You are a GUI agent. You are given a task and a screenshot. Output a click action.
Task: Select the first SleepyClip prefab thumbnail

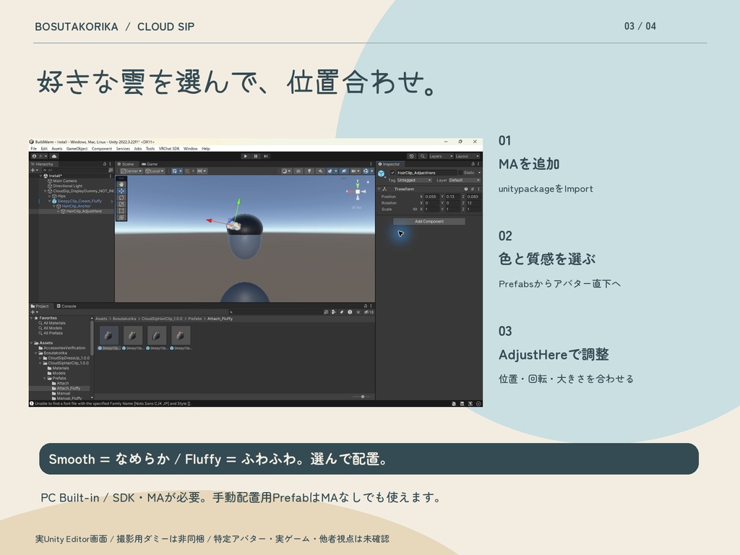tap(109, 335)
